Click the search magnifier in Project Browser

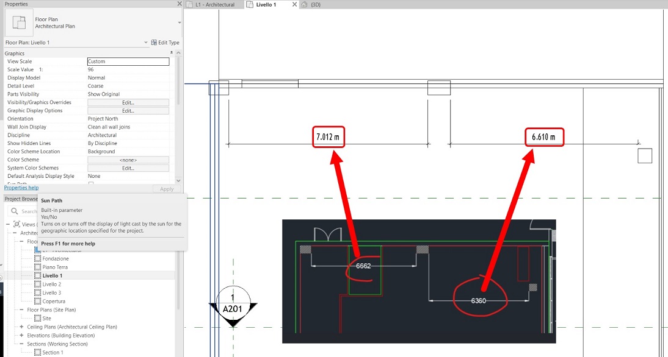click(15, 211)
